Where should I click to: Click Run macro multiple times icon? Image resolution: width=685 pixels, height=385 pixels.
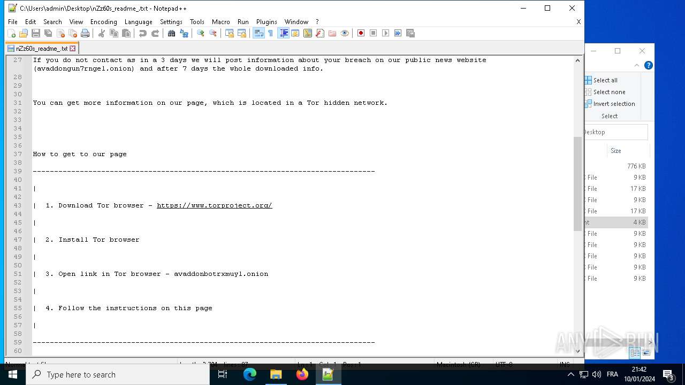click(x=398, y=33)
